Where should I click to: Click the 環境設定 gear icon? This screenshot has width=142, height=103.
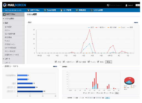click(77, 10)
